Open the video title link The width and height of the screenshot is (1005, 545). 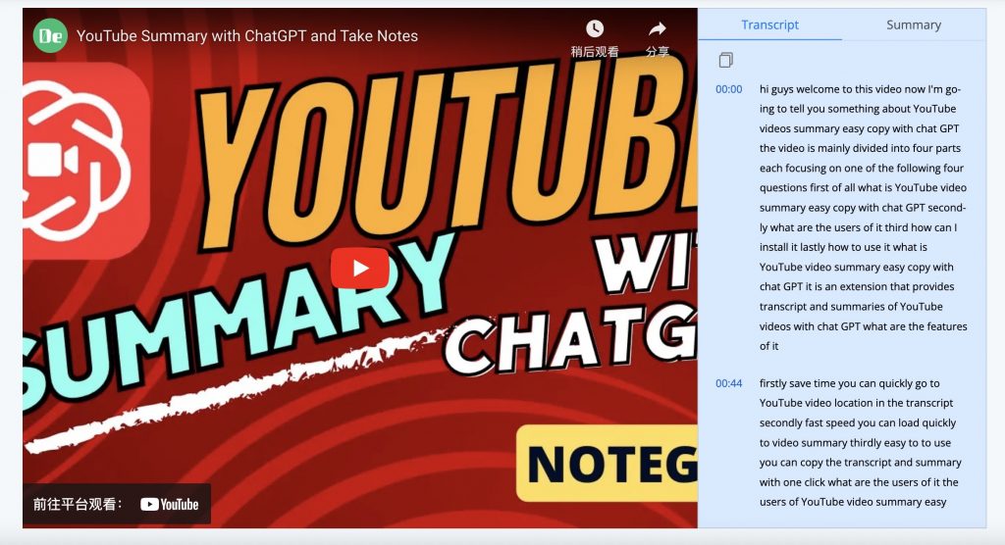246,36
